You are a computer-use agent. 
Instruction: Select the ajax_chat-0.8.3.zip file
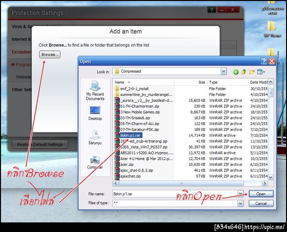coord(133,170)
